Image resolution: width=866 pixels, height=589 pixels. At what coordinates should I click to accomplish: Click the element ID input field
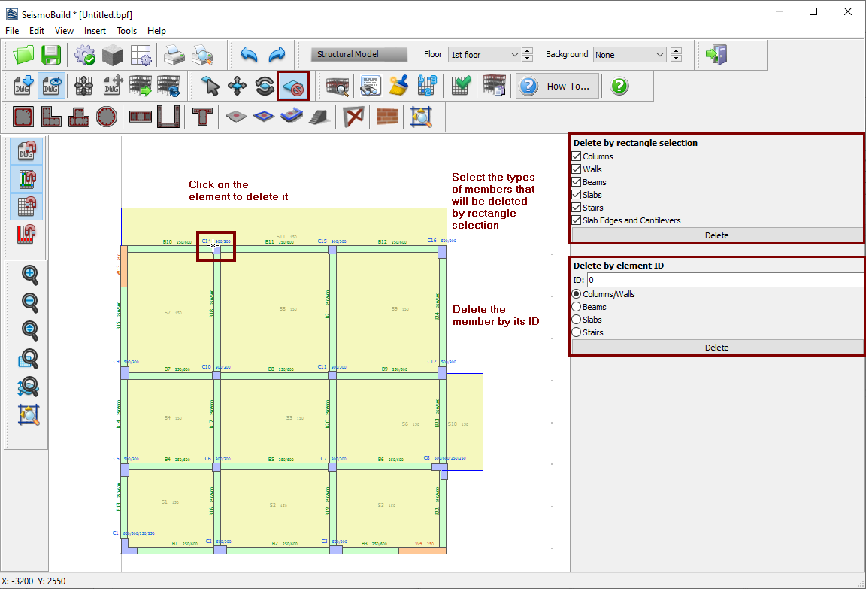(724, 280)
